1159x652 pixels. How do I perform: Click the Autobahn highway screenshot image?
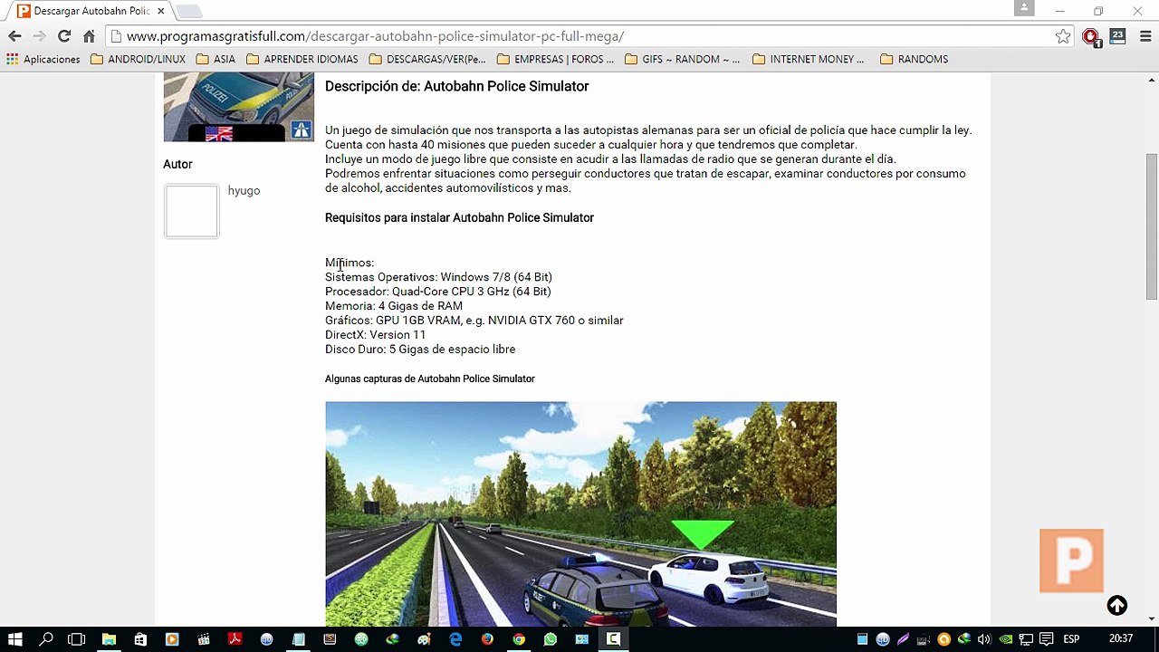click(x=580, y=513)
